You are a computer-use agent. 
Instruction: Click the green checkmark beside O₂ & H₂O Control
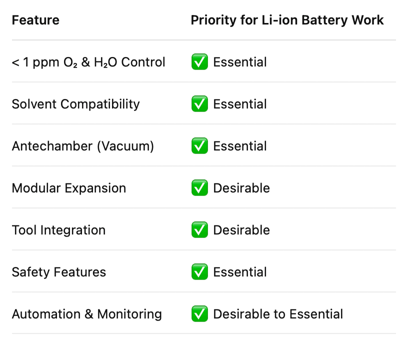tap(199, 62)
